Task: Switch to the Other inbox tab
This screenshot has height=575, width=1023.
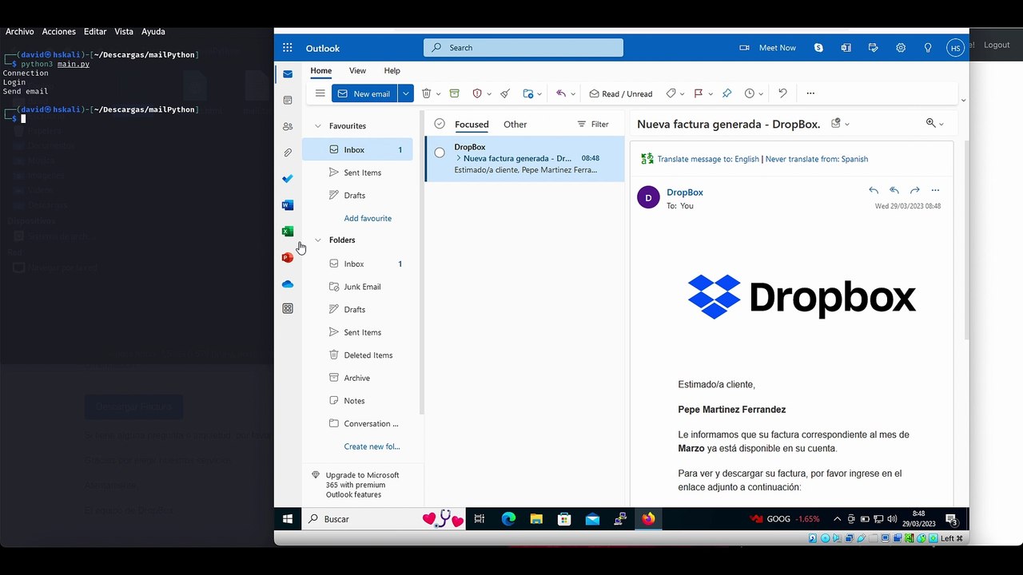Action: pyautogui.click(x=515, y=125)
